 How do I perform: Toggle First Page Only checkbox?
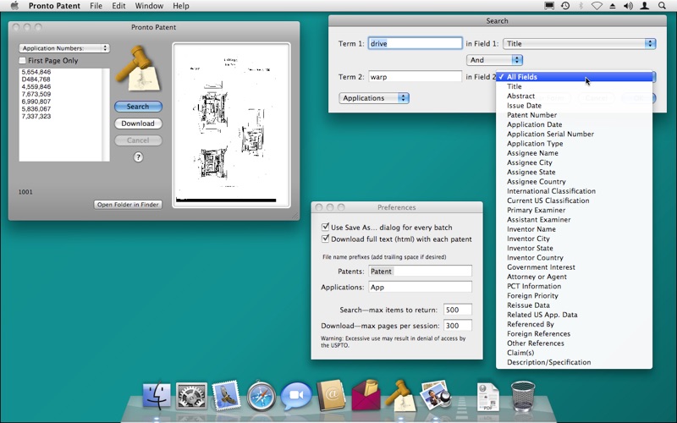(23, 60)
